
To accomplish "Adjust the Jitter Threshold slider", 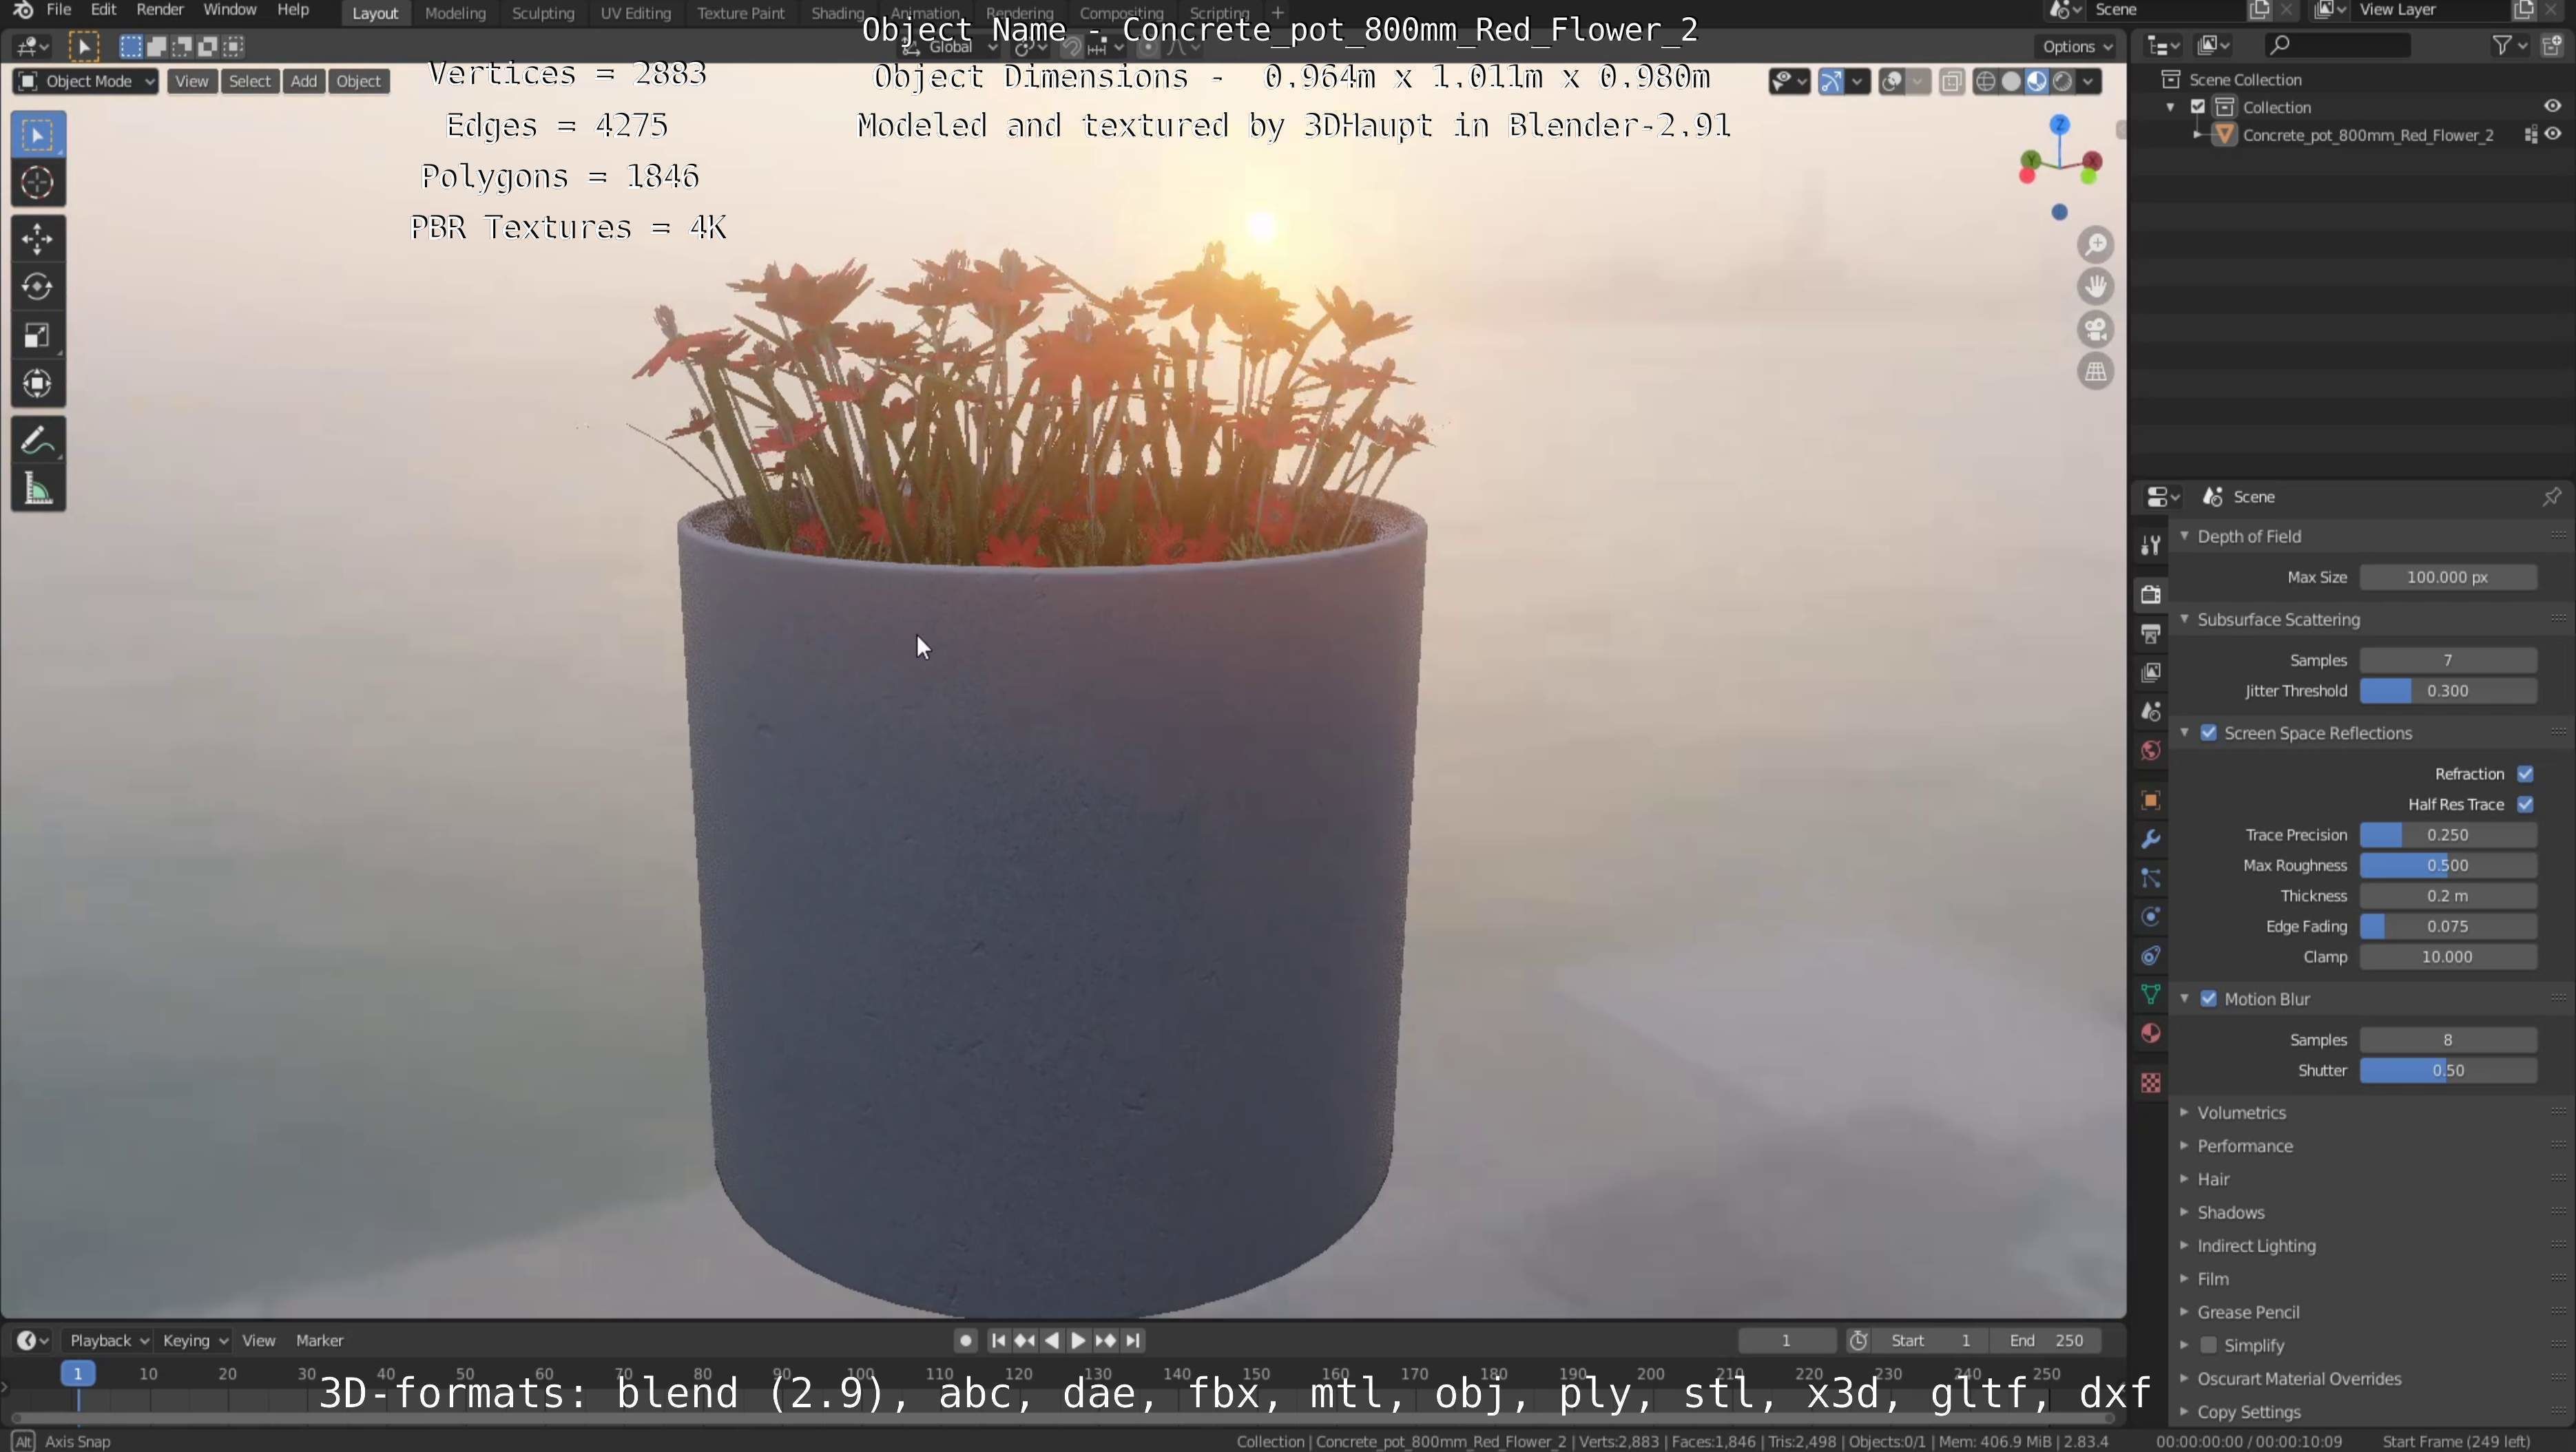I will click(2447, 691).
